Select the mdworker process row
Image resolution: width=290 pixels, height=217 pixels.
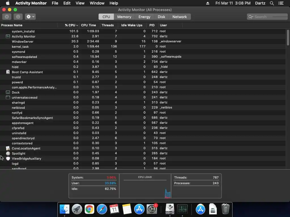(143, 62)
